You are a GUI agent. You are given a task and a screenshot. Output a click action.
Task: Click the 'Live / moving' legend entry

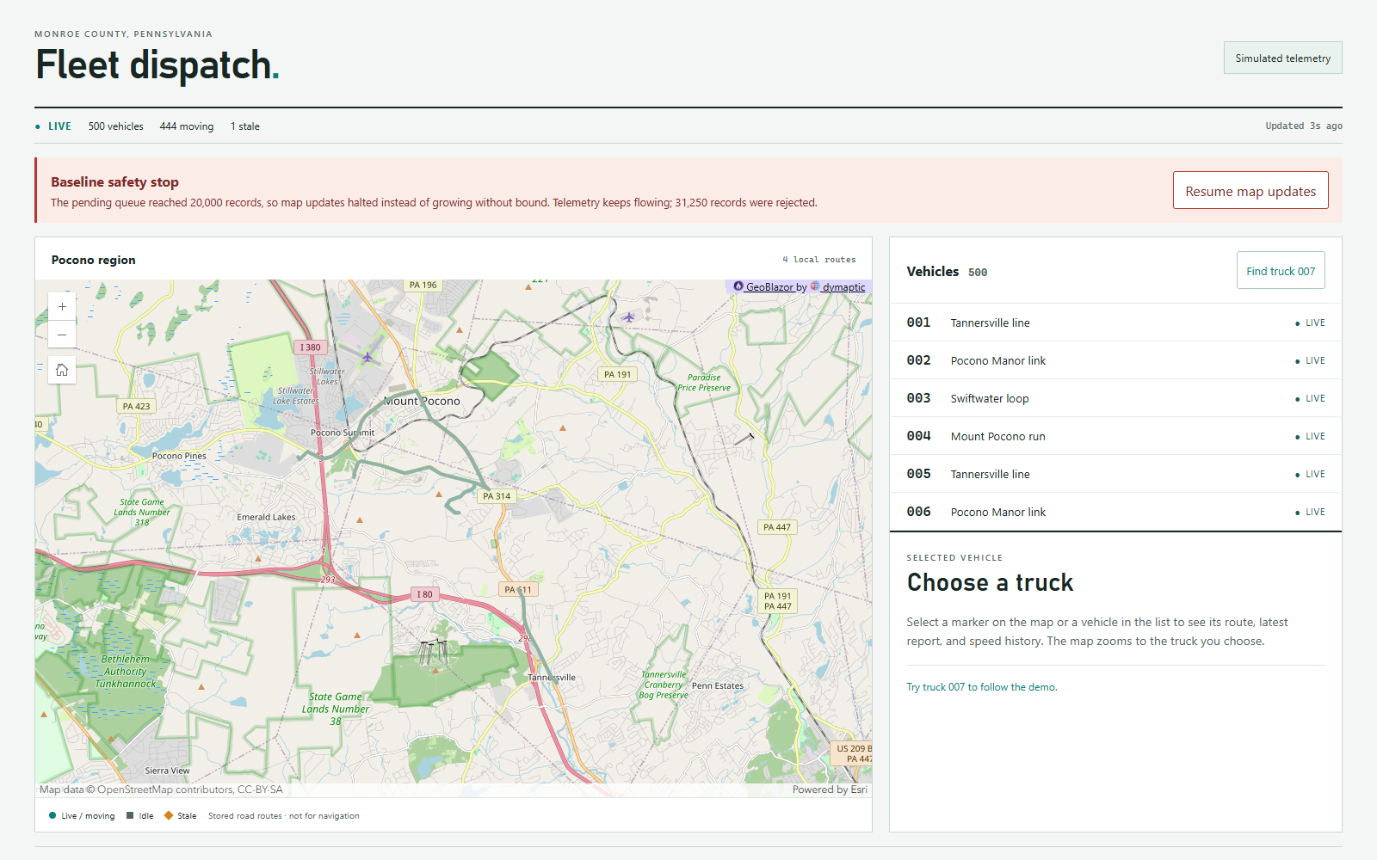(x=82, y=815)
